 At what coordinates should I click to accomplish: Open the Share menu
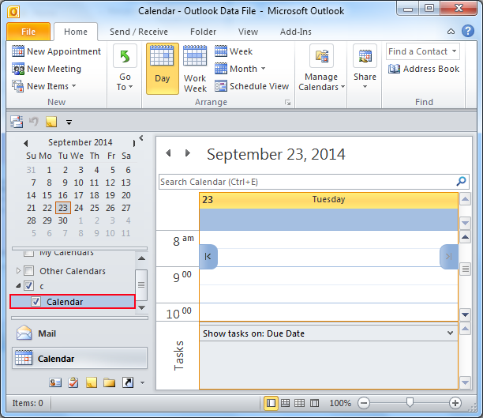(x=365, y=69)
